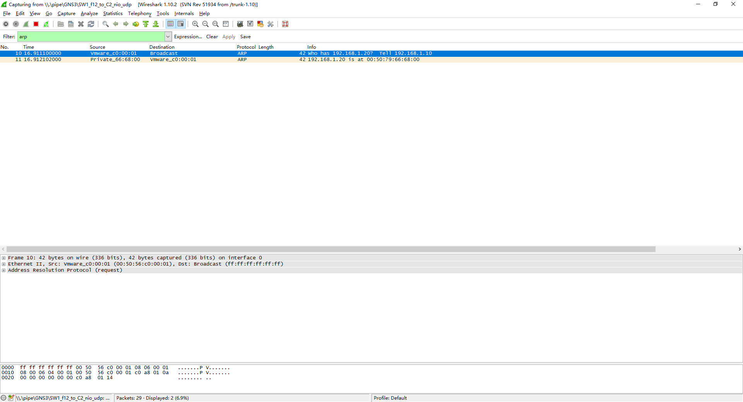Restart the running live capture

46,24
